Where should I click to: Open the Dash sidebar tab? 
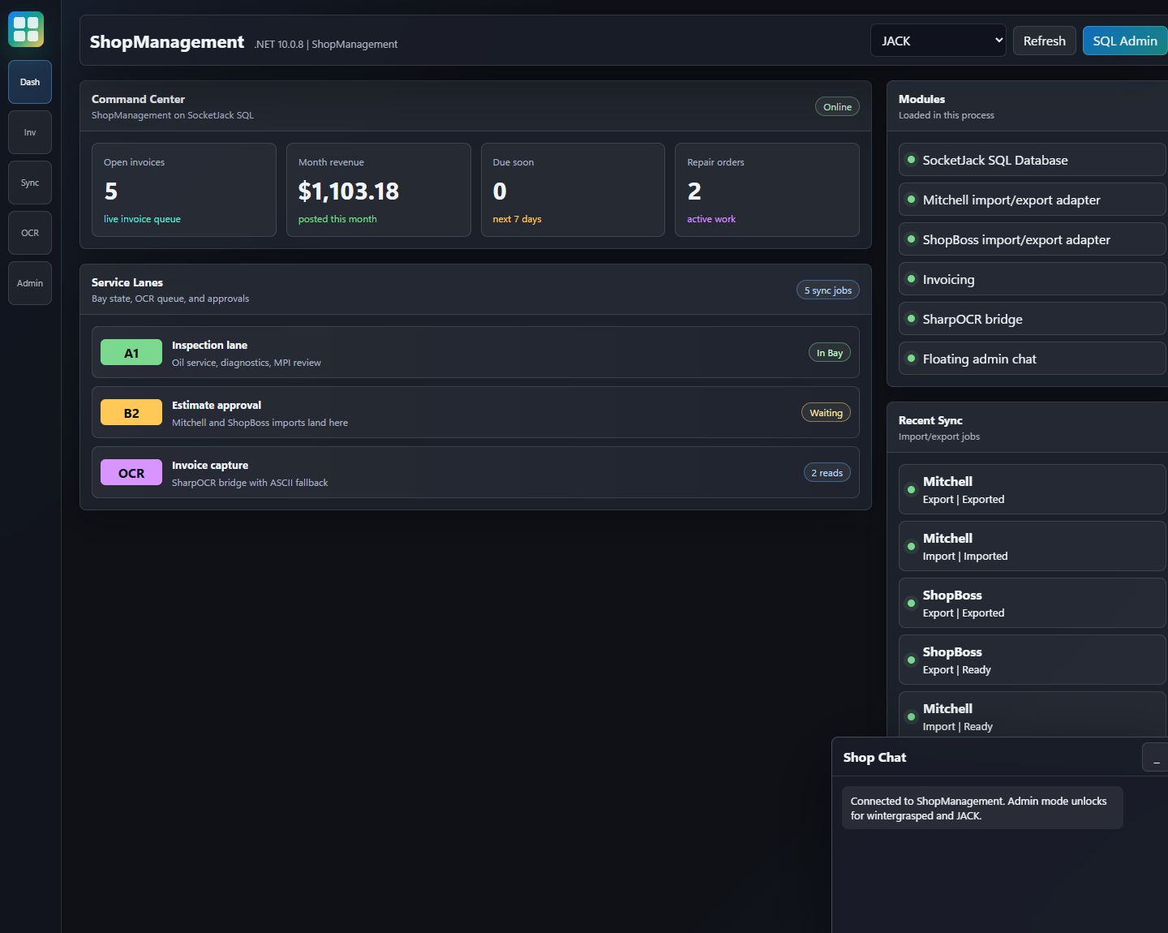click(30, 82)
